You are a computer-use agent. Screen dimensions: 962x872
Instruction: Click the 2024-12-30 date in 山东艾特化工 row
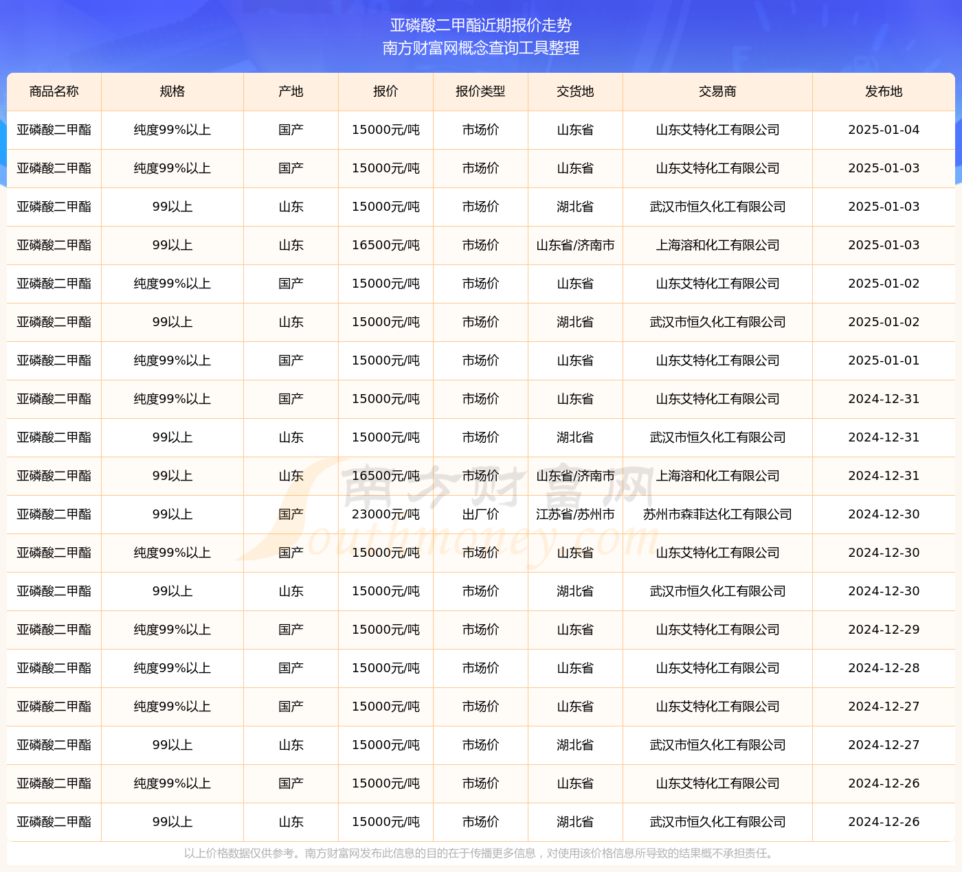[884, 553]
